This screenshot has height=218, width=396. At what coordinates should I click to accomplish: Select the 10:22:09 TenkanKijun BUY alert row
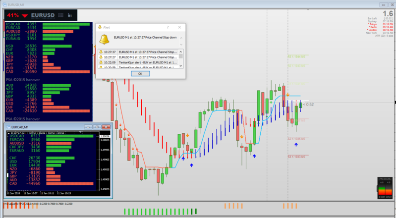pyautogui.click(x=138, y=62)
